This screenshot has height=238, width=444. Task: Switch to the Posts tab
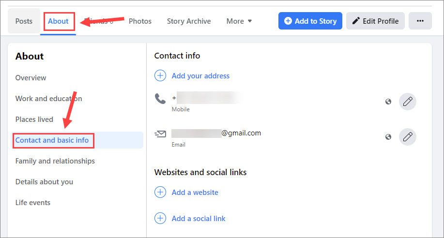point(24,21)
